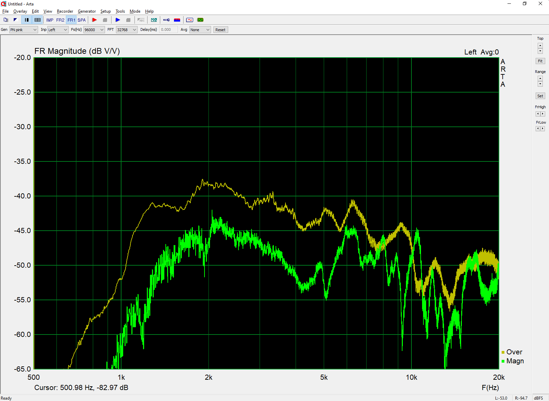Click the Fit button
This screenshot has width=549, height=401.
(540, 61)
